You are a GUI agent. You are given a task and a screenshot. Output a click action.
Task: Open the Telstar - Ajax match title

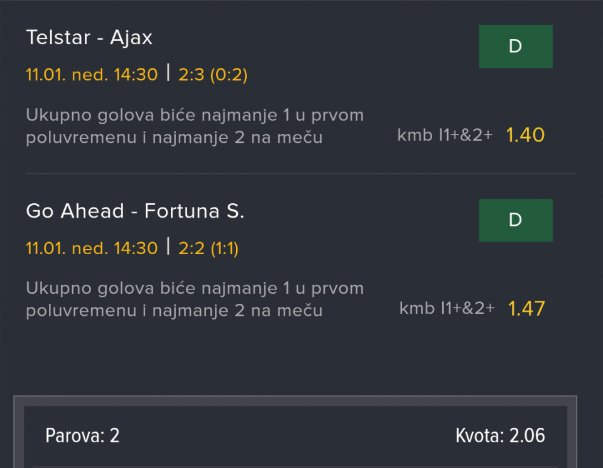[x=89, y=38]
